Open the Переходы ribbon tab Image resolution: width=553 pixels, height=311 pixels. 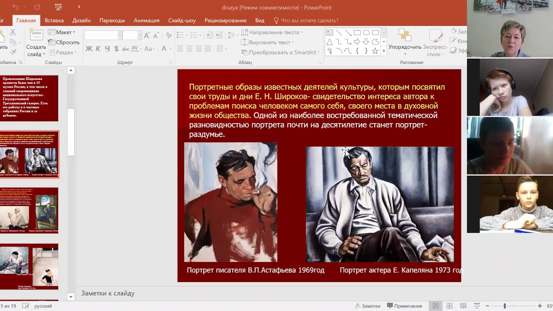coord(112,20)
